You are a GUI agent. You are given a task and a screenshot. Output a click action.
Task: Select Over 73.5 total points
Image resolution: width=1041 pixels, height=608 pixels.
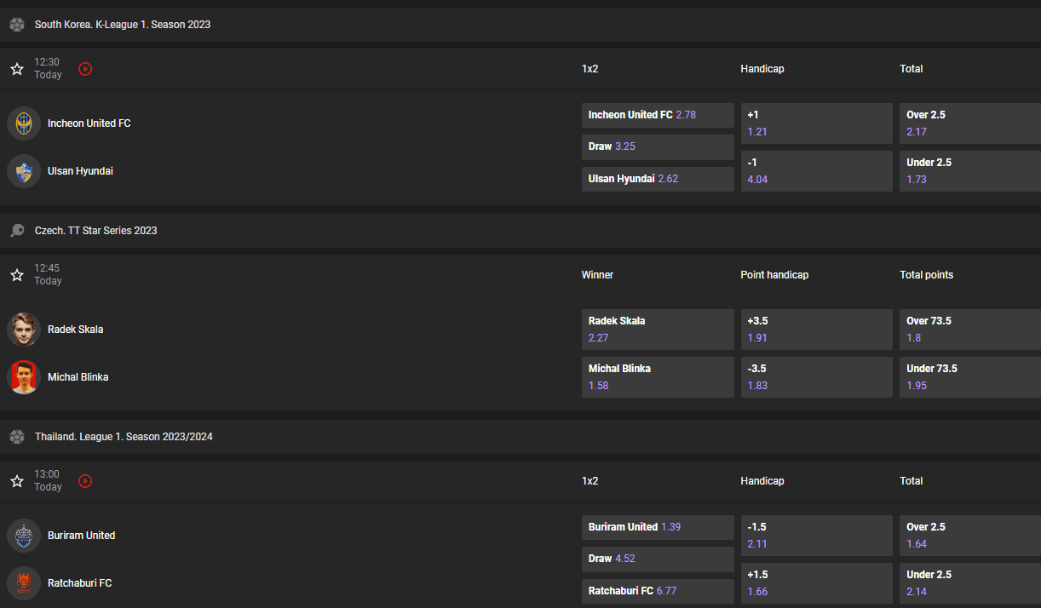pos(970,330)
